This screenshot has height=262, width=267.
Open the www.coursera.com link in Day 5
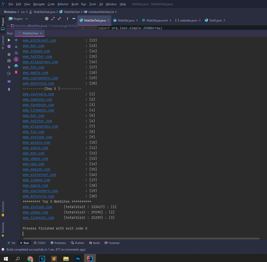[38, 94]
